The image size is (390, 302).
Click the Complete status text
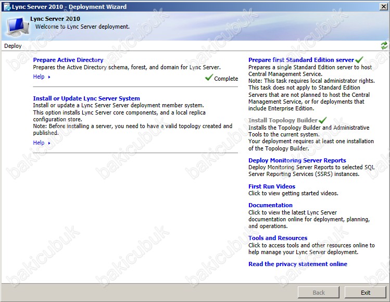pos(226,79)
